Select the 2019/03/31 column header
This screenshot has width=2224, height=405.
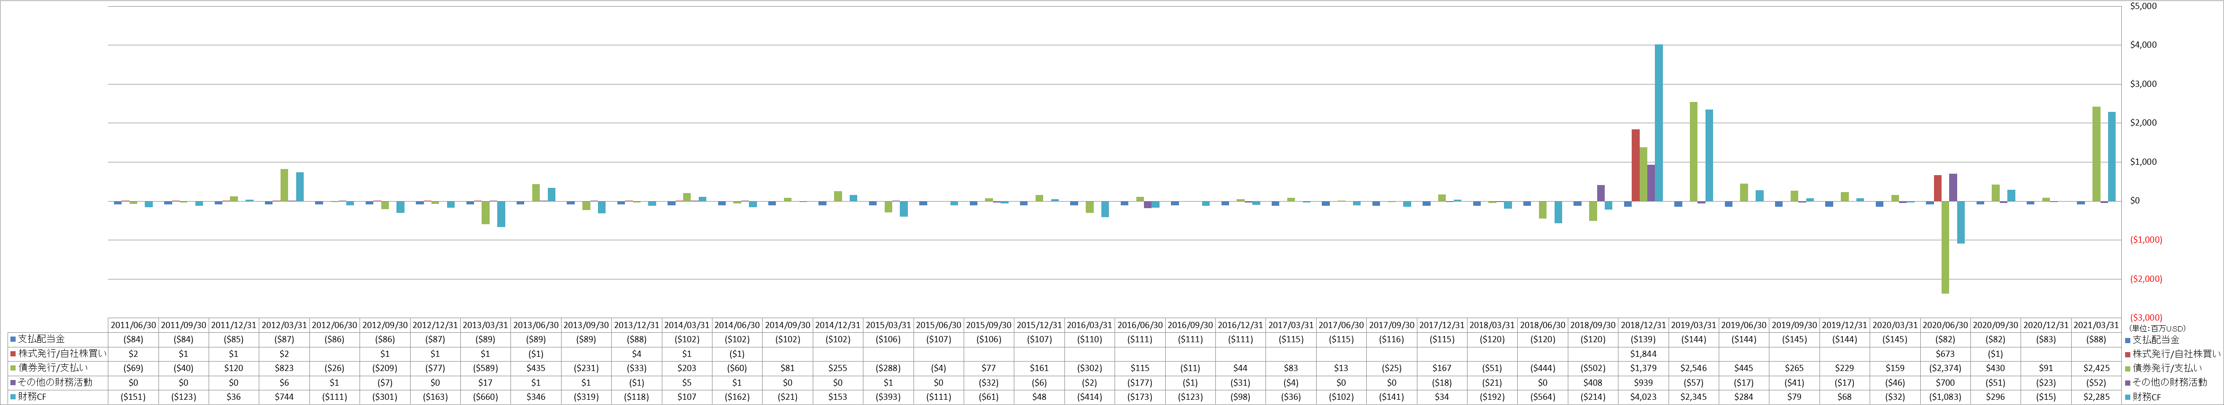click(1693, 326)
